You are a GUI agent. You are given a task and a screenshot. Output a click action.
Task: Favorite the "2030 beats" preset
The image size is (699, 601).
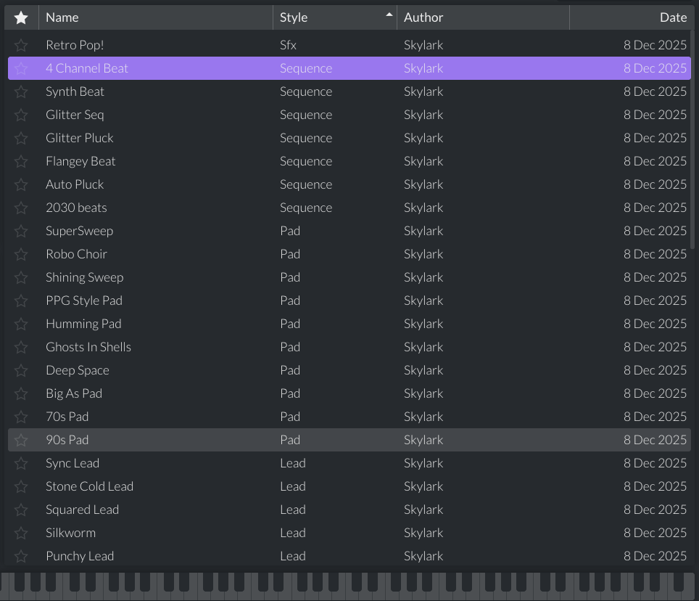(x=20, y=207)
